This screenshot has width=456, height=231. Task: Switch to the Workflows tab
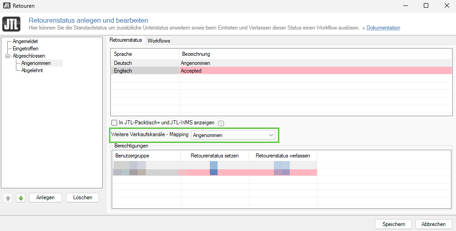[x=159, y=41]
